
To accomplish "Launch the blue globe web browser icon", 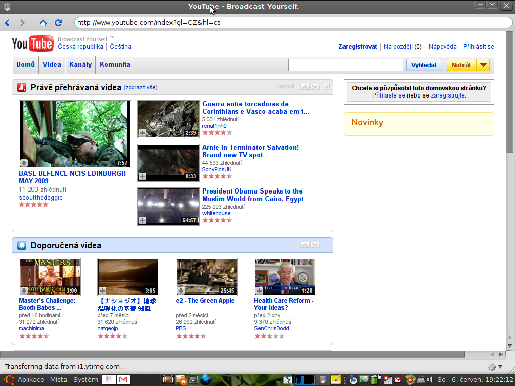I will pyautogui.click(x=205, y=380).
